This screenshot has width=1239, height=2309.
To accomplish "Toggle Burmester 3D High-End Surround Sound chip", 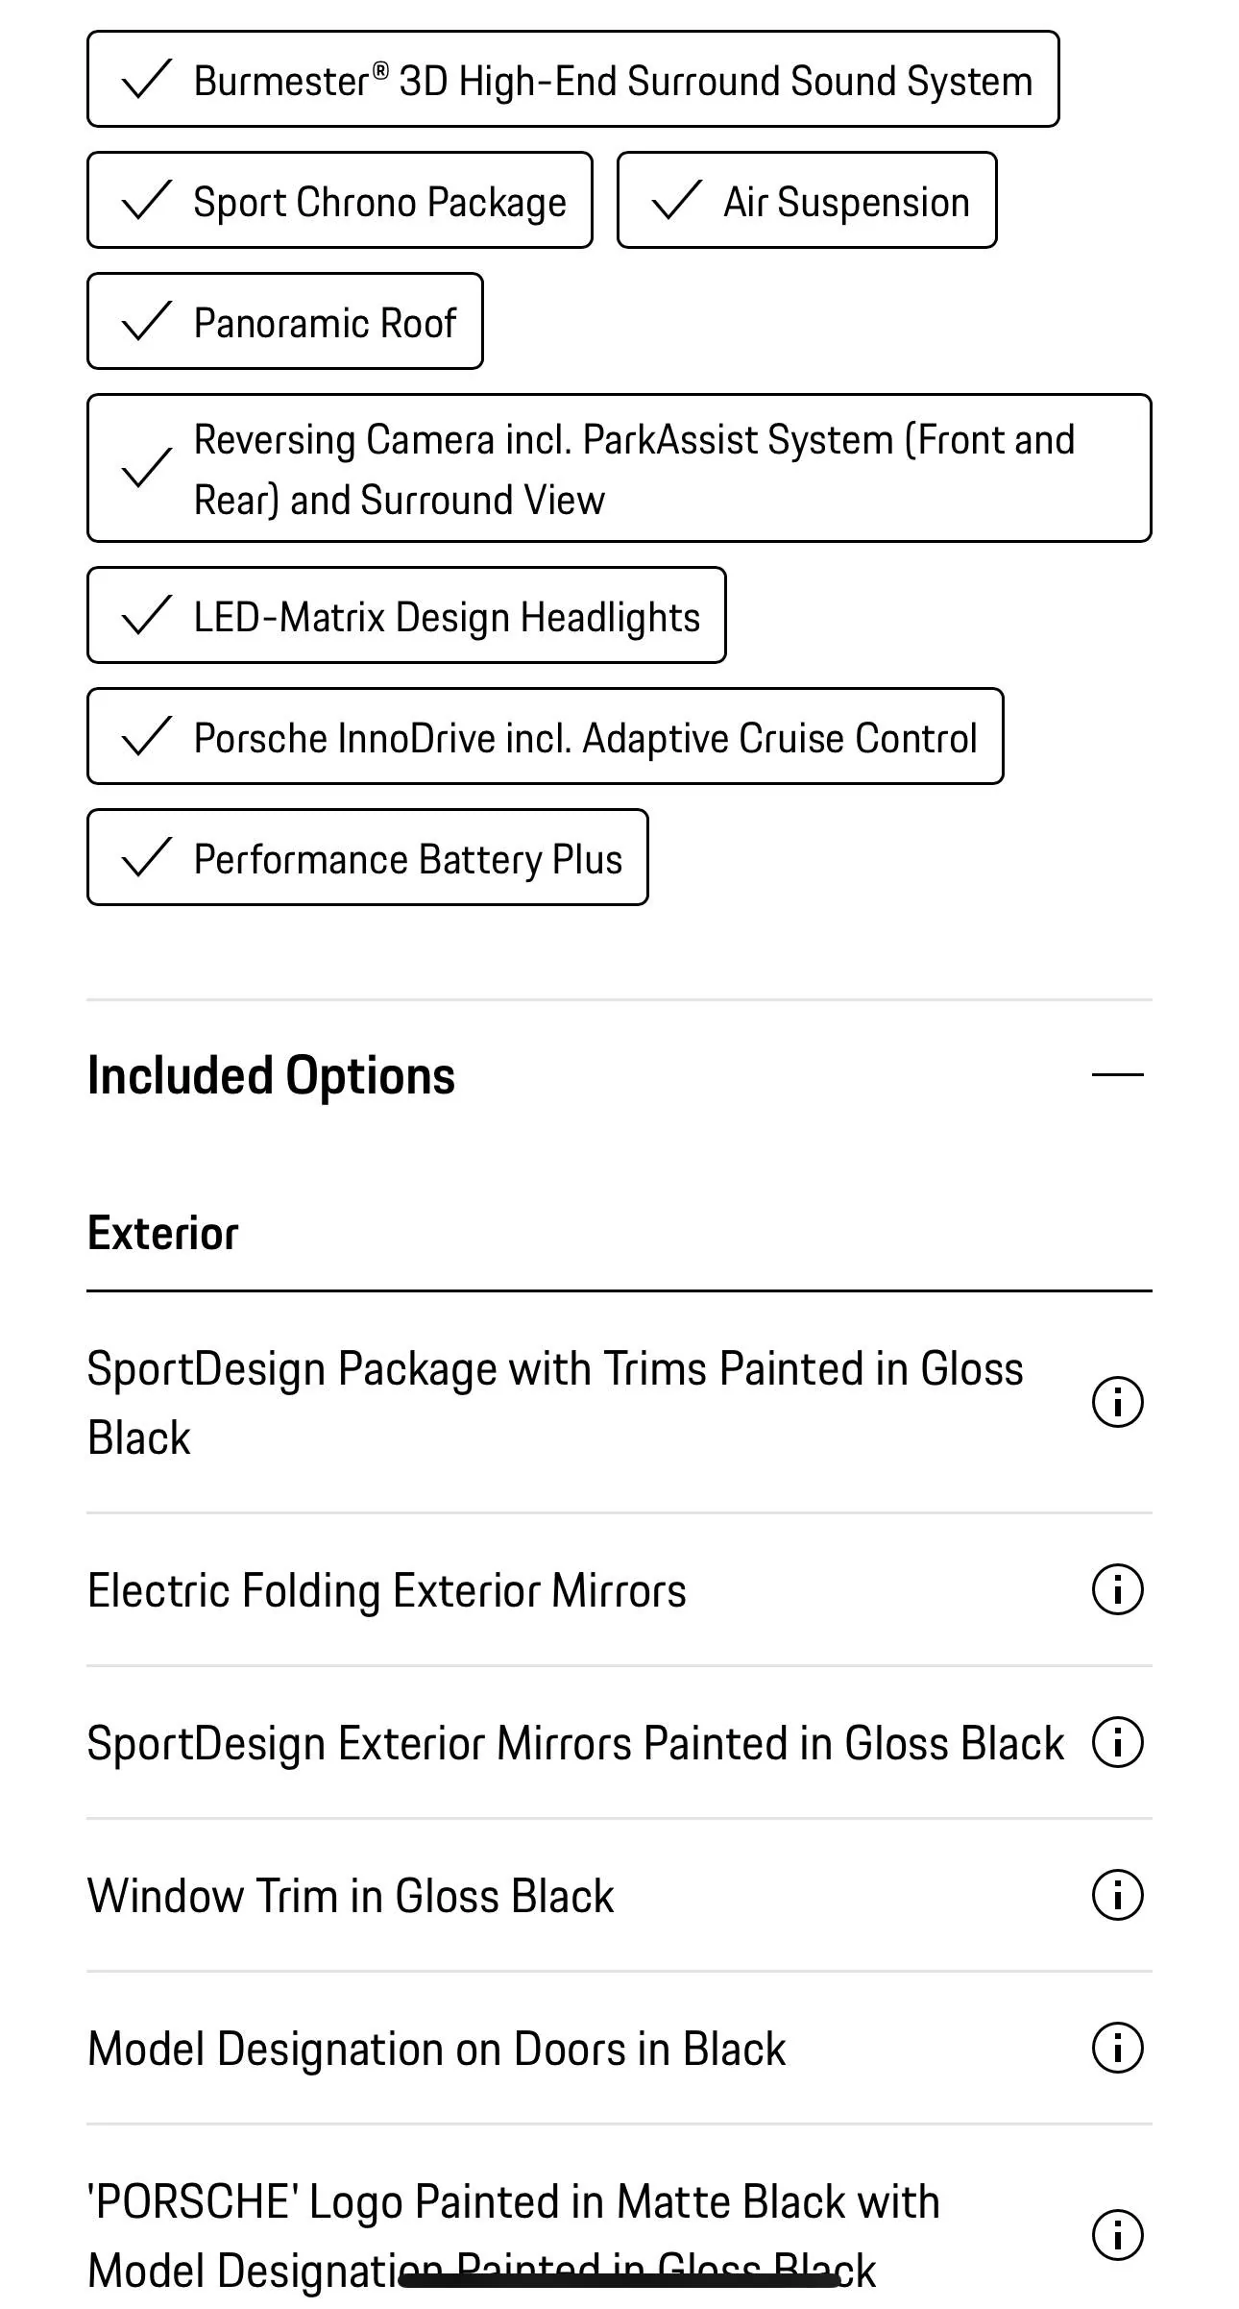I will pos(573,79).
